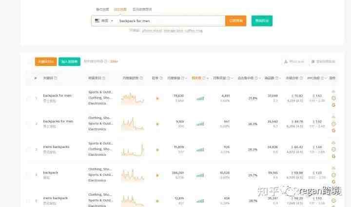Viewport: 351px width, 207px height.
Task: Open the search trend chart for 'mens backpacks'
Action: pyautogui.click(x=132, y=149)
